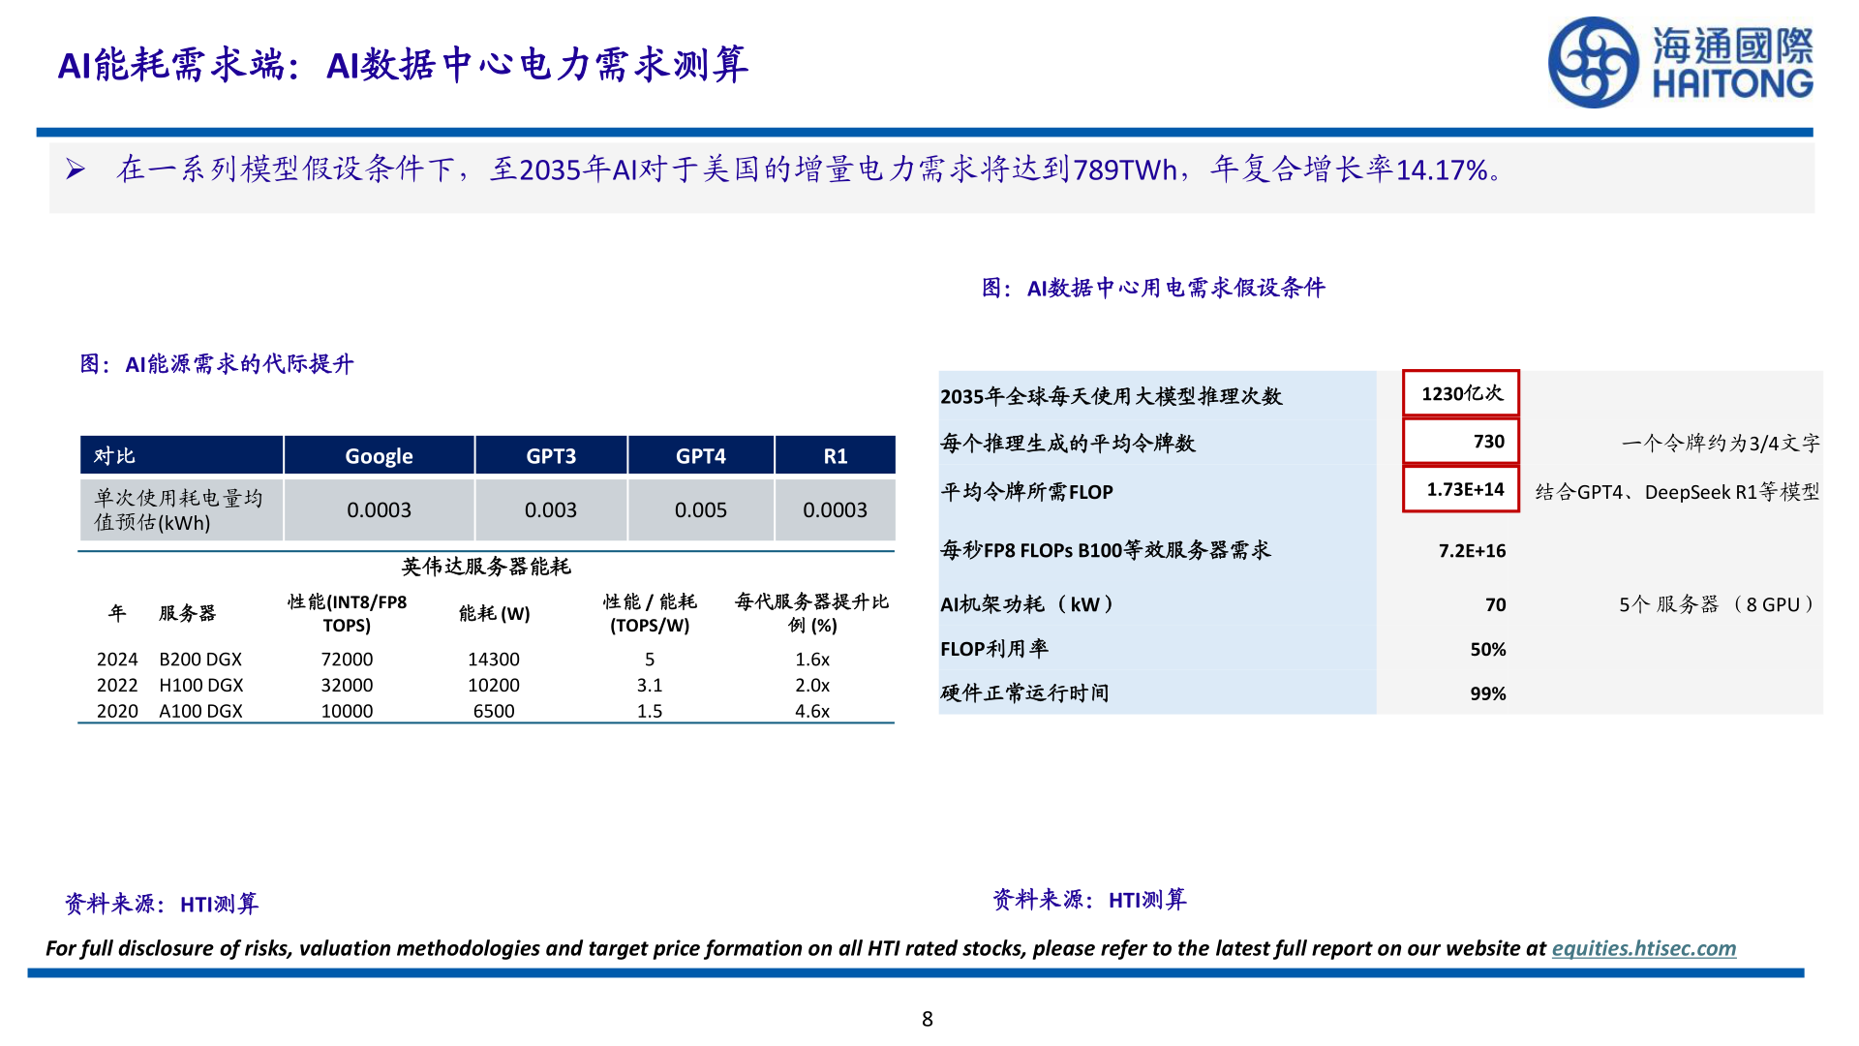
Task: Select the AI机架功耗 value 70
Action: (1495, 603)
